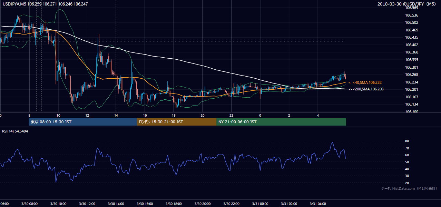441x207 pixels.
Task: Click the 40 SMA 106.232 label
Action: tap(365, 83)
